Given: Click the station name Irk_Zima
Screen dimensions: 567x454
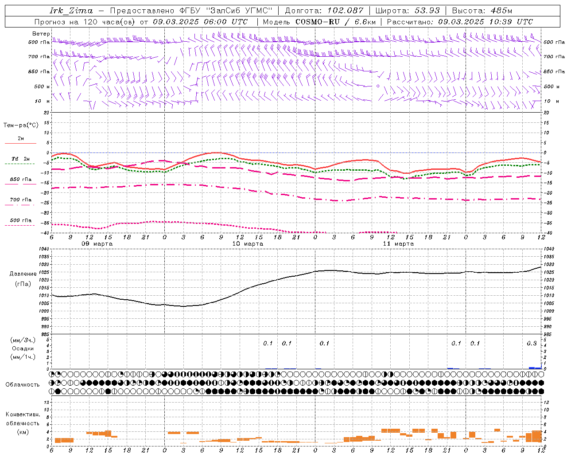Looking at the screenshot, I should coord(71,11).
